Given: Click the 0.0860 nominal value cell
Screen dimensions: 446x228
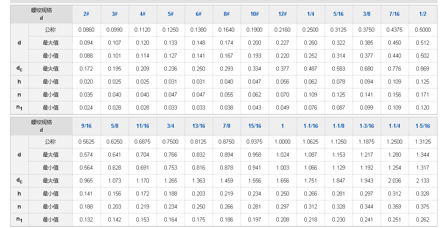Looking at the screenshot, I should (86, 30).
